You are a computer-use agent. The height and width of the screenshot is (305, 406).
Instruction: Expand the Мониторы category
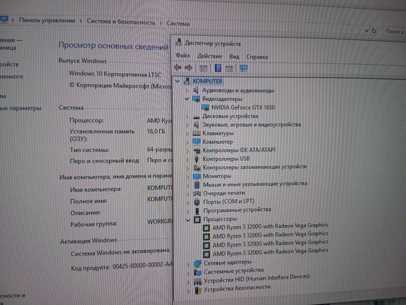[x=188, y=177]
